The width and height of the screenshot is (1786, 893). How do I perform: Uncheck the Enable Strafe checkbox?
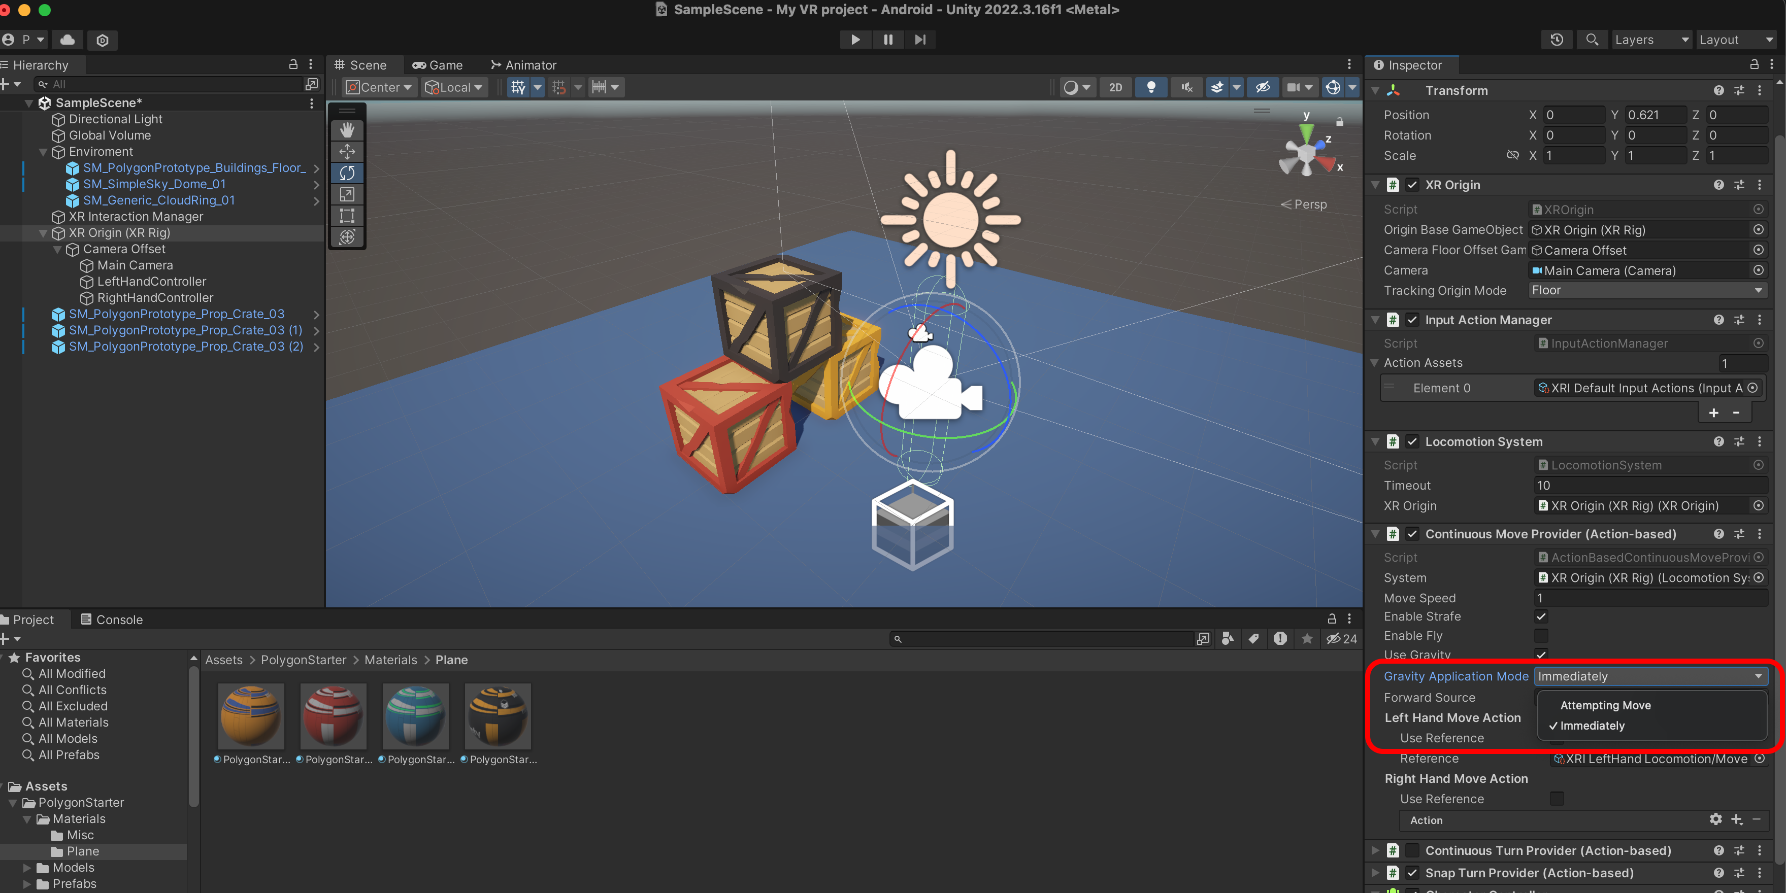1541,616
